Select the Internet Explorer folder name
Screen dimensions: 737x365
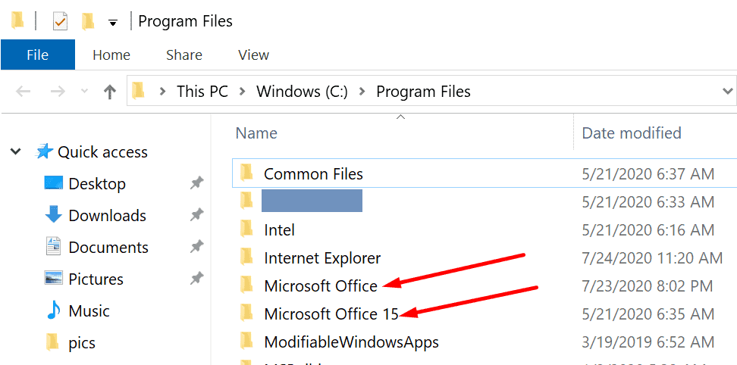click(x=322, y=258)
